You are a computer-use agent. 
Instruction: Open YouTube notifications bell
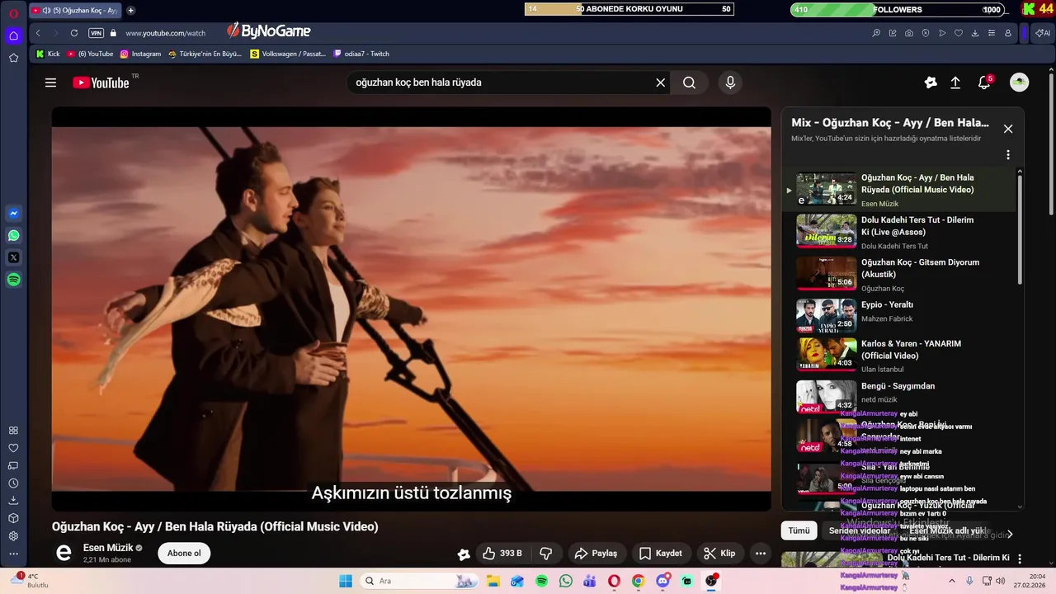[x=984, y=82]
